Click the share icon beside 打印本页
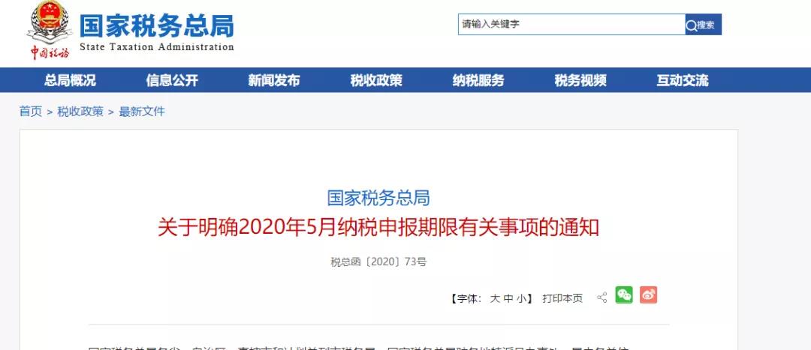Screen dimensions: 811x350 click(601, 298)
